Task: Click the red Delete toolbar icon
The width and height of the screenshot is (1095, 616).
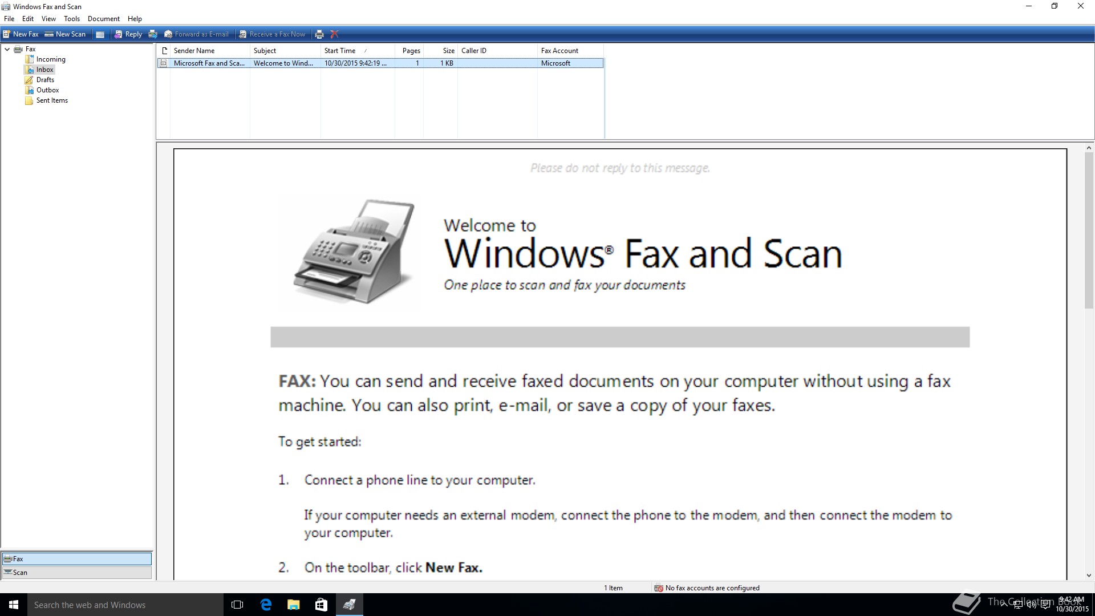Action: (335, 34)
